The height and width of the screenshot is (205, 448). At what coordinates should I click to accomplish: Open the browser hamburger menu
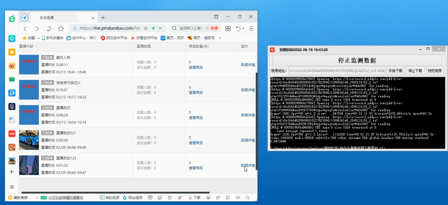coord(251,28)
